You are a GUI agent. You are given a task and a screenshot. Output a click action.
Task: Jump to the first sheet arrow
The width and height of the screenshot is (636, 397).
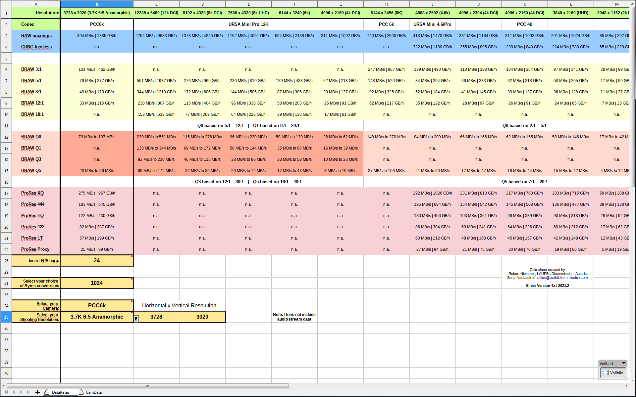click(x=6, y=392)
